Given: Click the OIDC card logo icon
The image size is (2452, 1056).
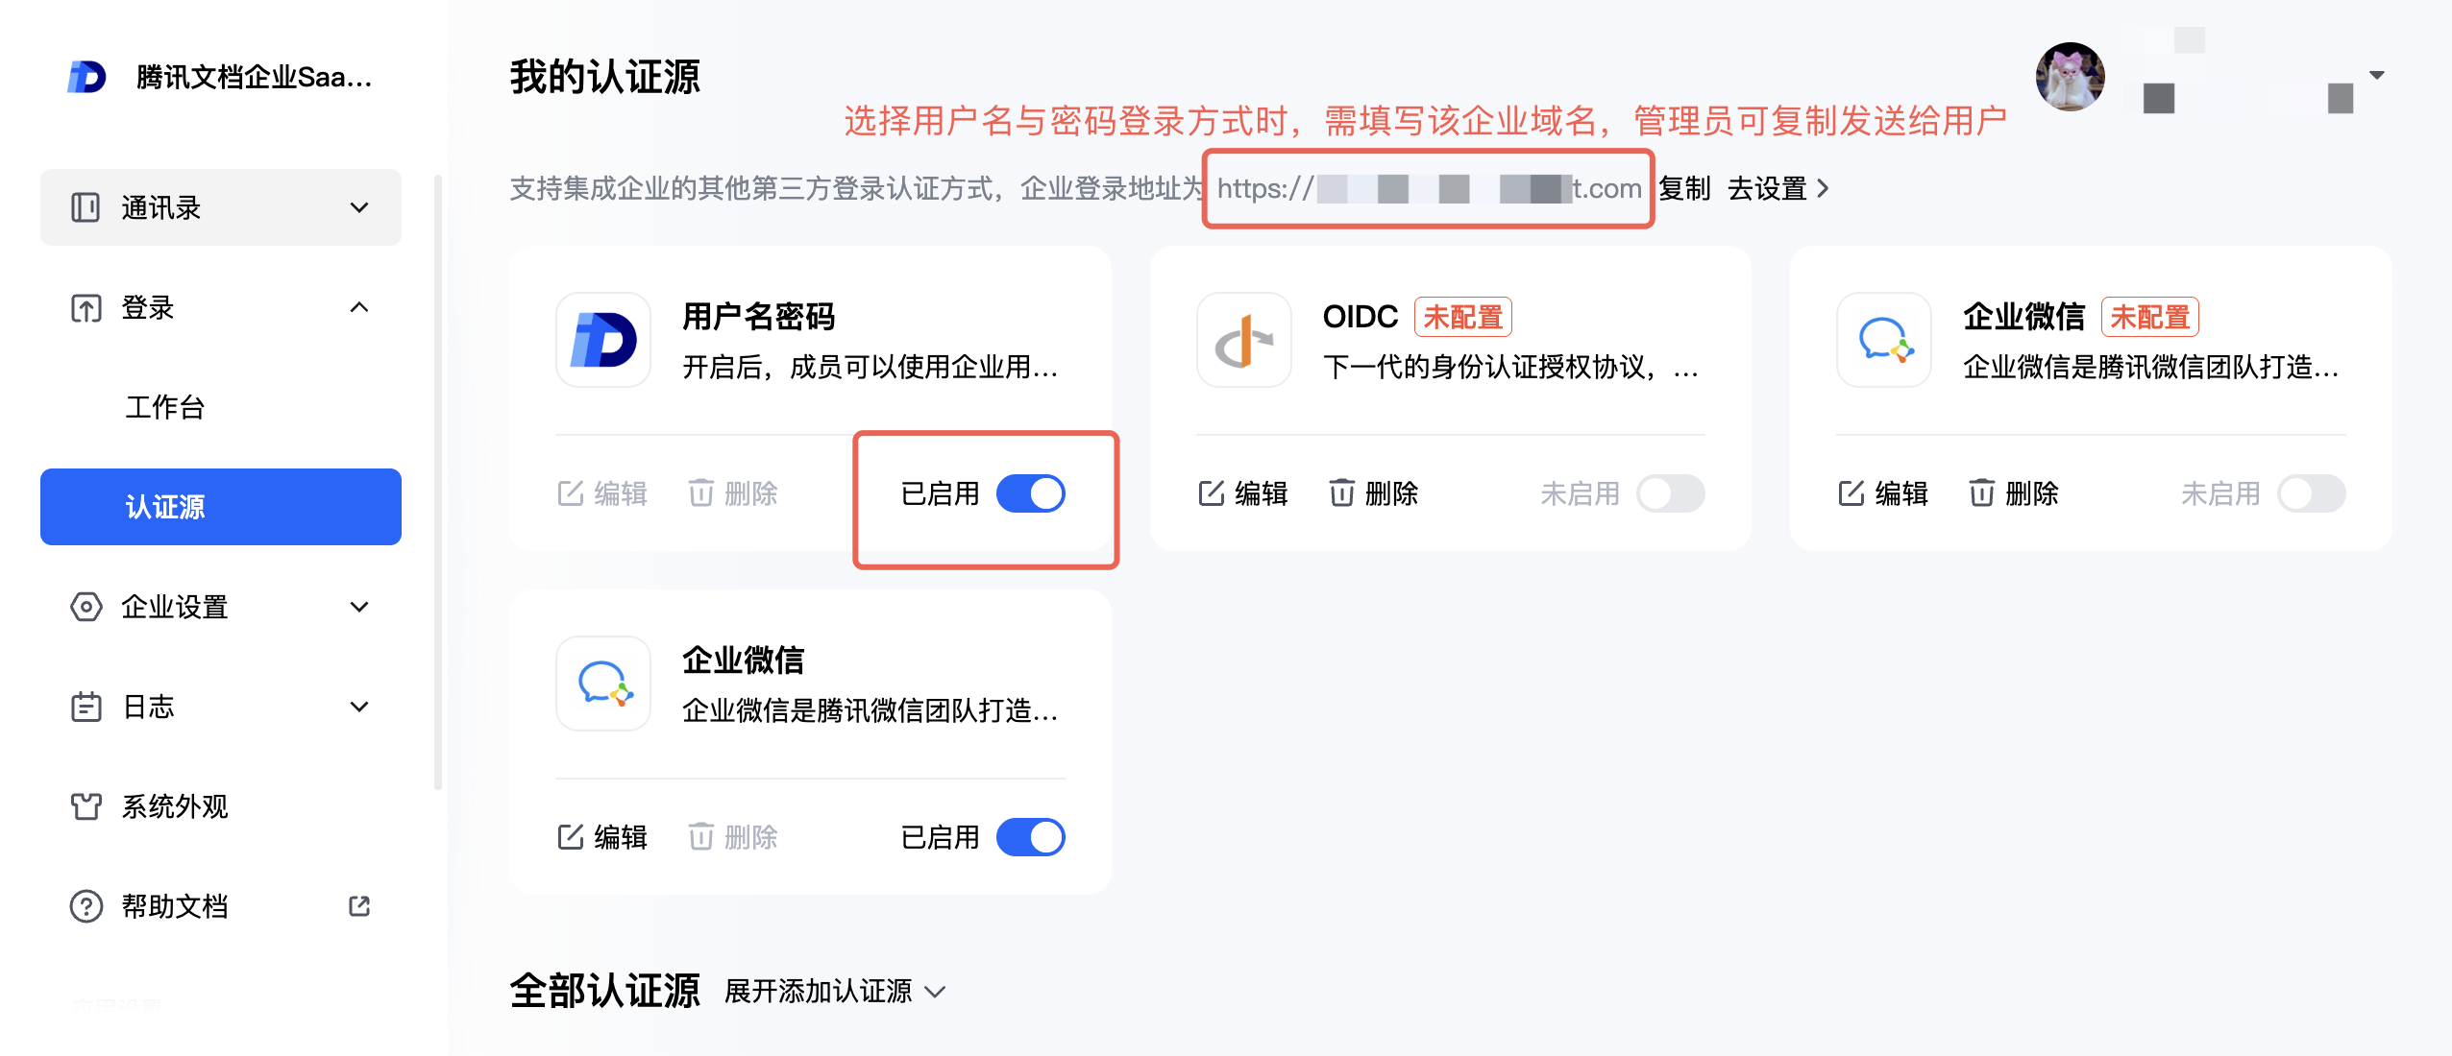Looking at the screenshot, I should (x=1243, y=341).
